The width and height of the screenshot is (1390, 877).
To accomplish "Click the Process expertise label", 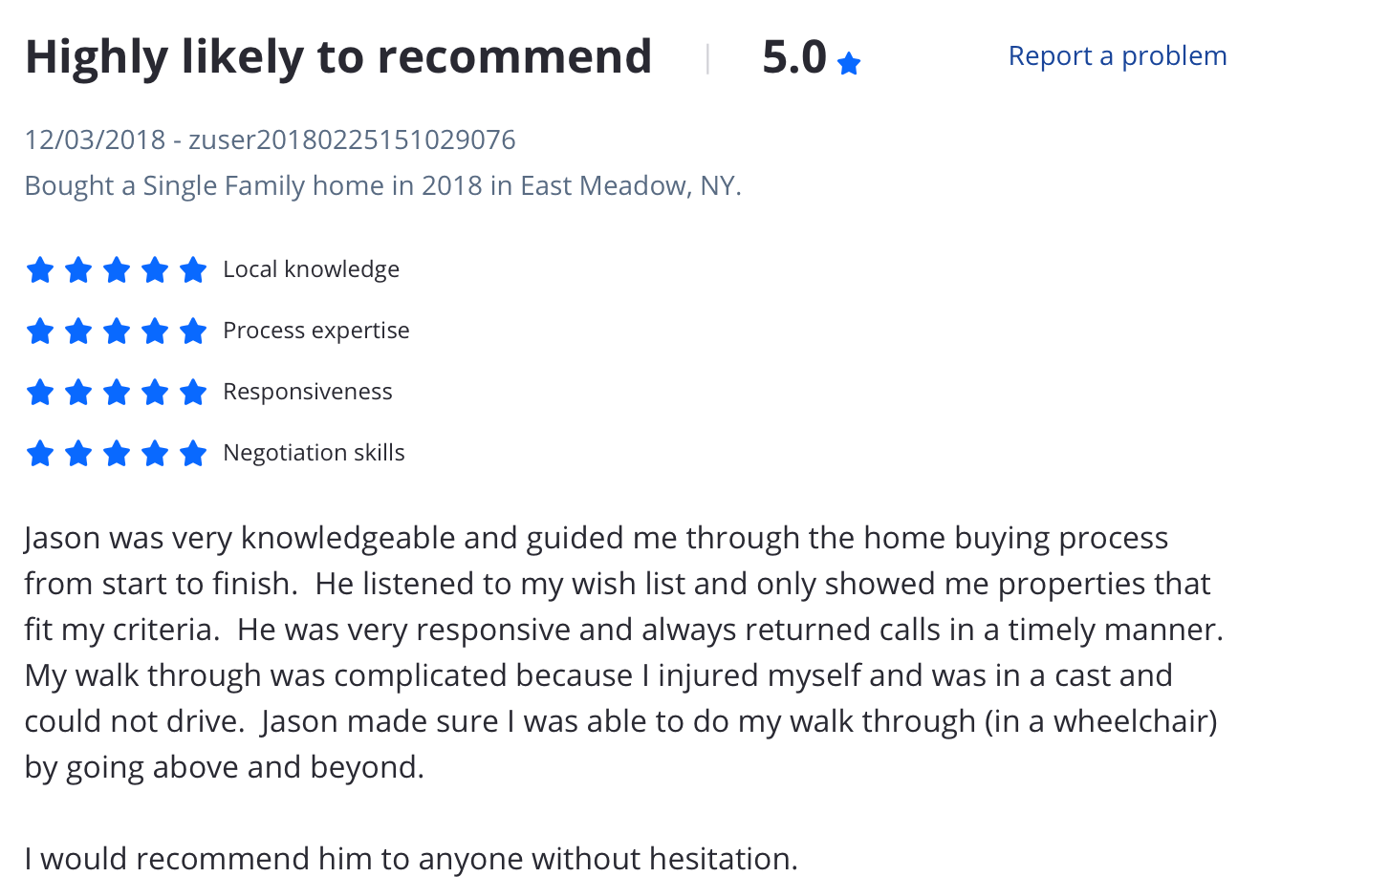I will [315, 331].
